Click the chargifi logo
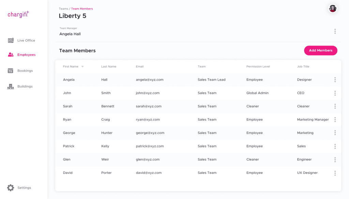This screenshot has height=199, width=349. pyautogui.click(x=18, y=14)
